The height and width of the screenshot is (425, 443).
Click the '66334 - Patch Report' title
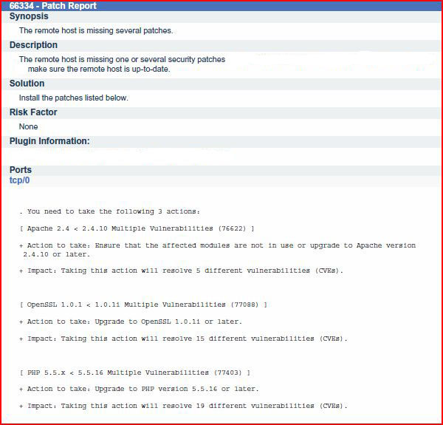click(x=53, y=6)
